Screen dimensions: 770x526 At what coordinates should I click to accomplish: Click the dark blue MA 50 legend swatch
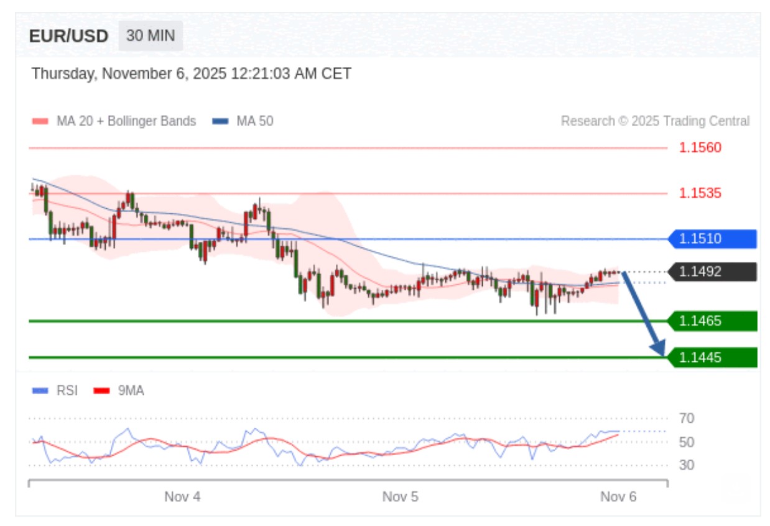click(x=220, y=121)
